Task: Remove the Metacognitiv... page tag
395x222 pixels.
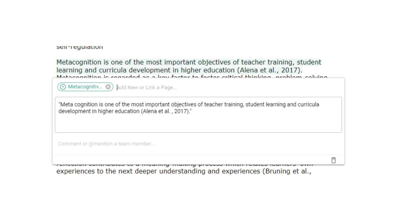Action: point(108,87)
